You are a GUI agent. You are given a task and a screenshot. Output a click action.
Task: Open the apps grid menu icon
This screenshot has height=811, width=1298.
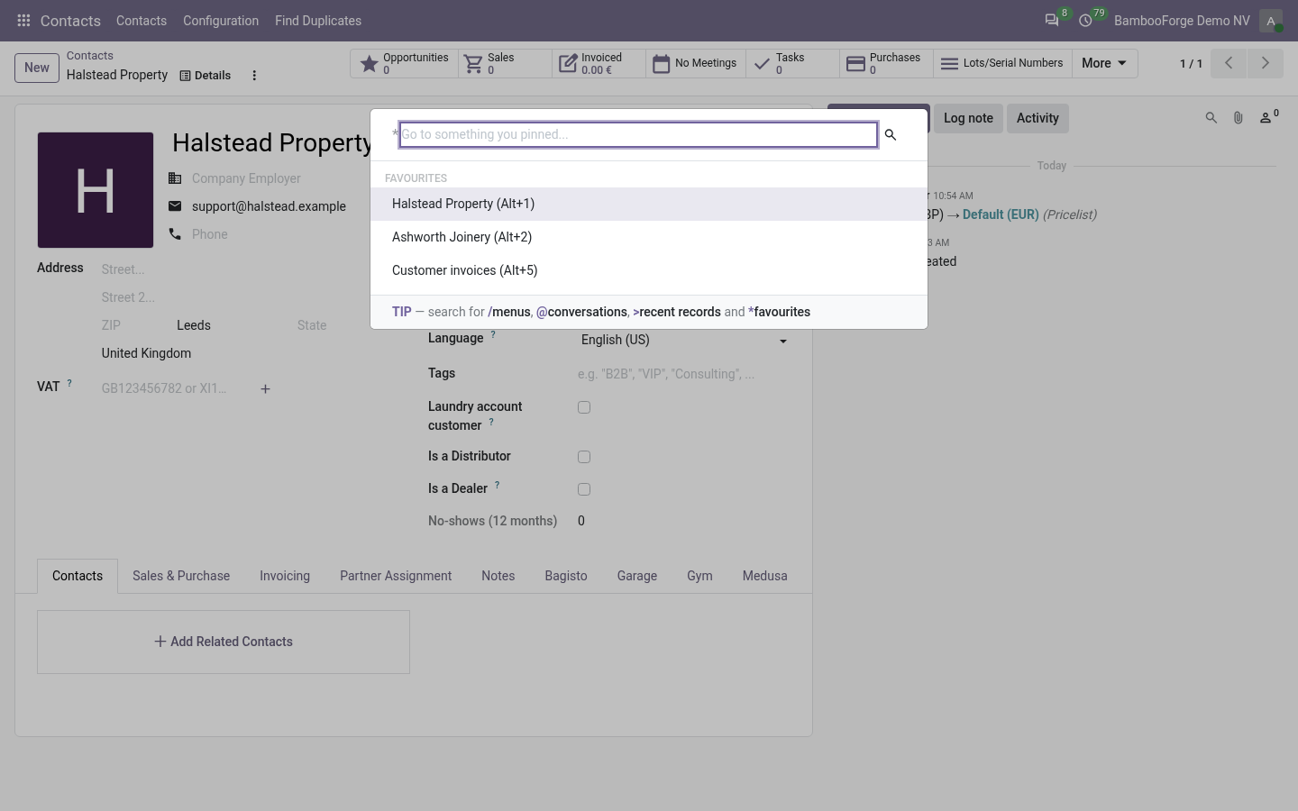click(24, 21)
